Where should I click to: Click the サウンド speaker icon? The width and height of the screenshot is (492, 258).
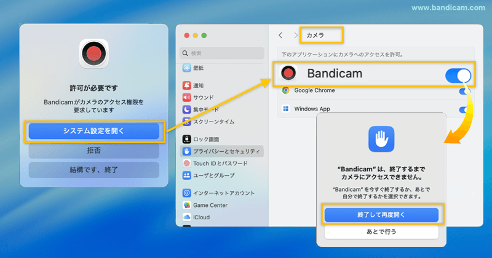coord(187,98)
